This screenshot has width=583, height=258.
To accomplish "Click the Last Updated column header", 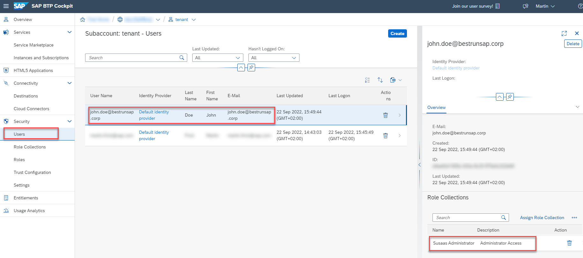I will point(290,96).
